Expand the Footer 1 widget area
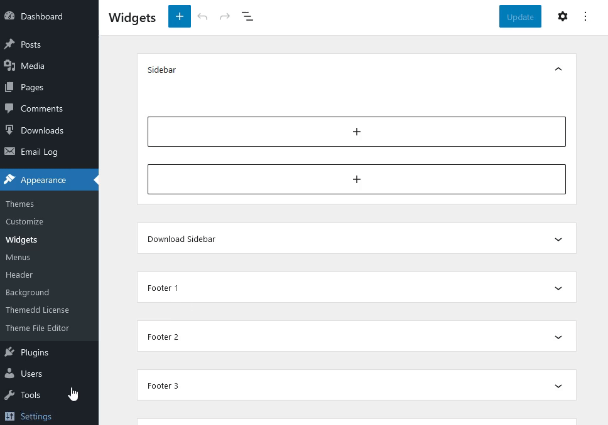The width and height of the screenshot is (608, 425). point(558,288)
